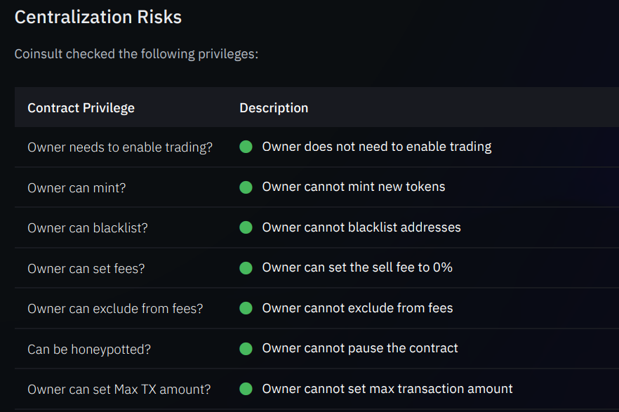Select the Description column header
619x412 pixels.
274,107
